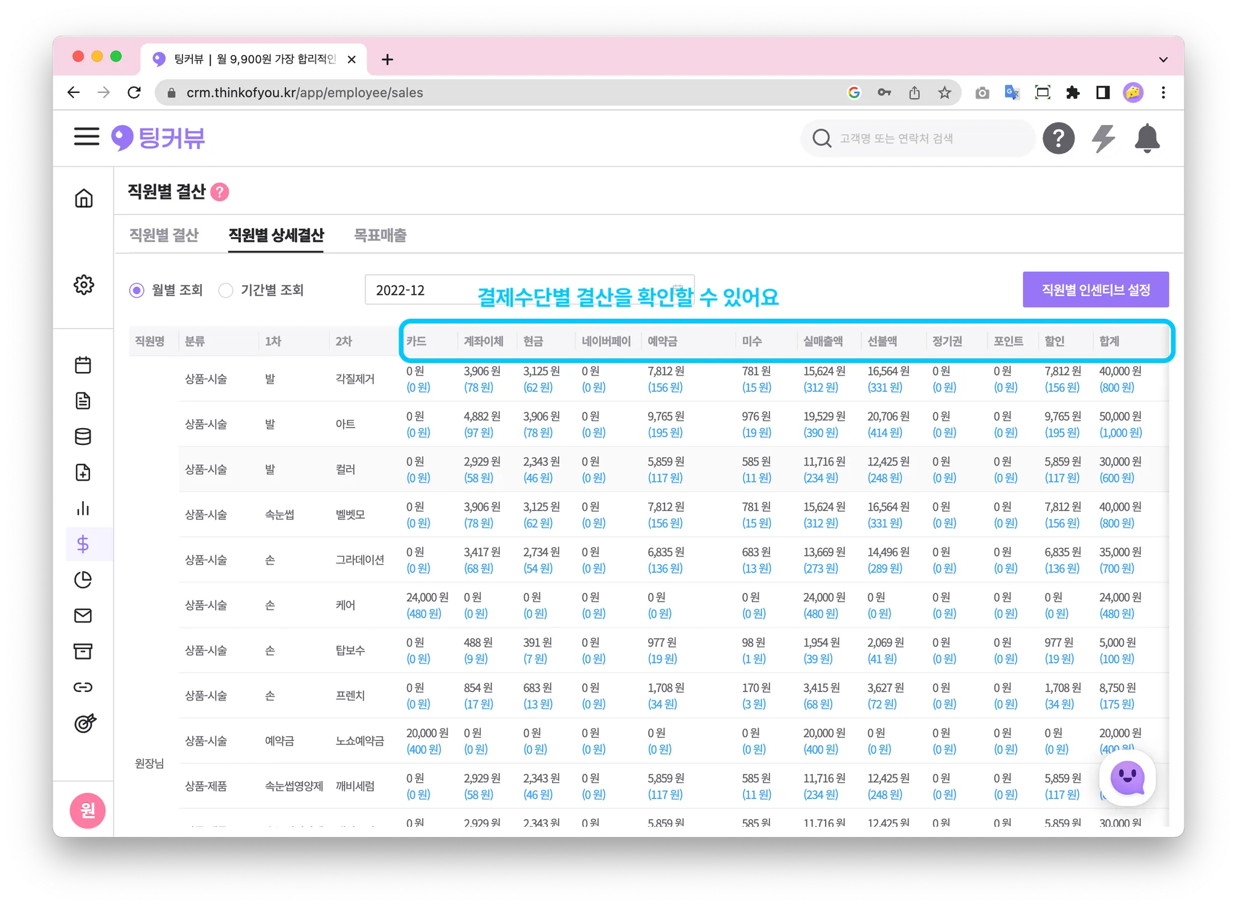The height and width of the screenshot is (907, 1237).
Task: Open the calendar icon in sidebar
Action: pyautogui.click(x=83, y=365)
